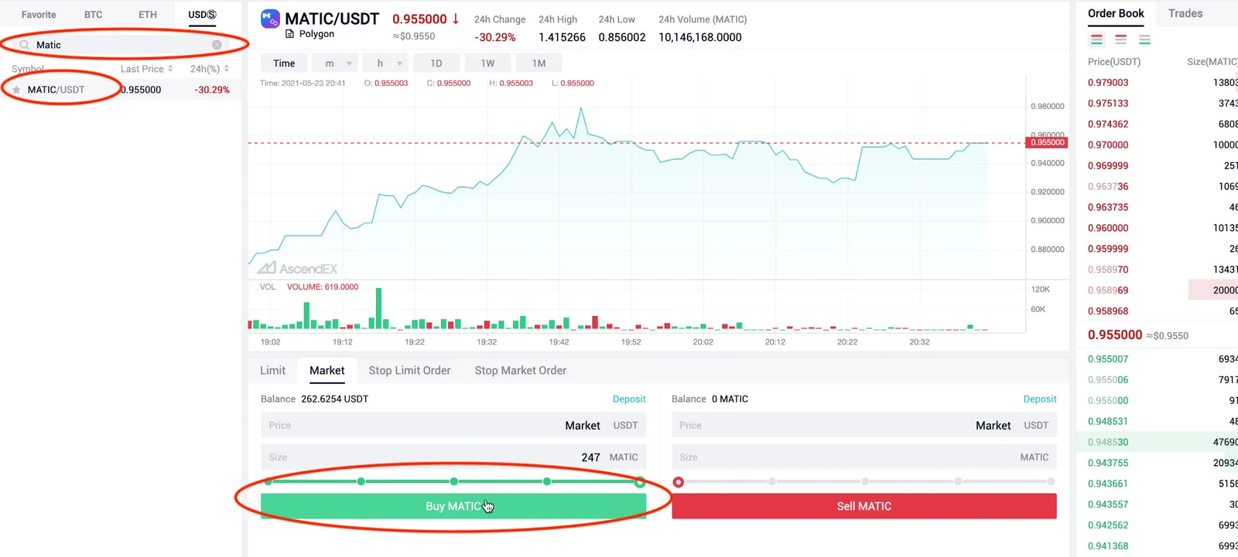Sort symbol list by Last Price

146,69
